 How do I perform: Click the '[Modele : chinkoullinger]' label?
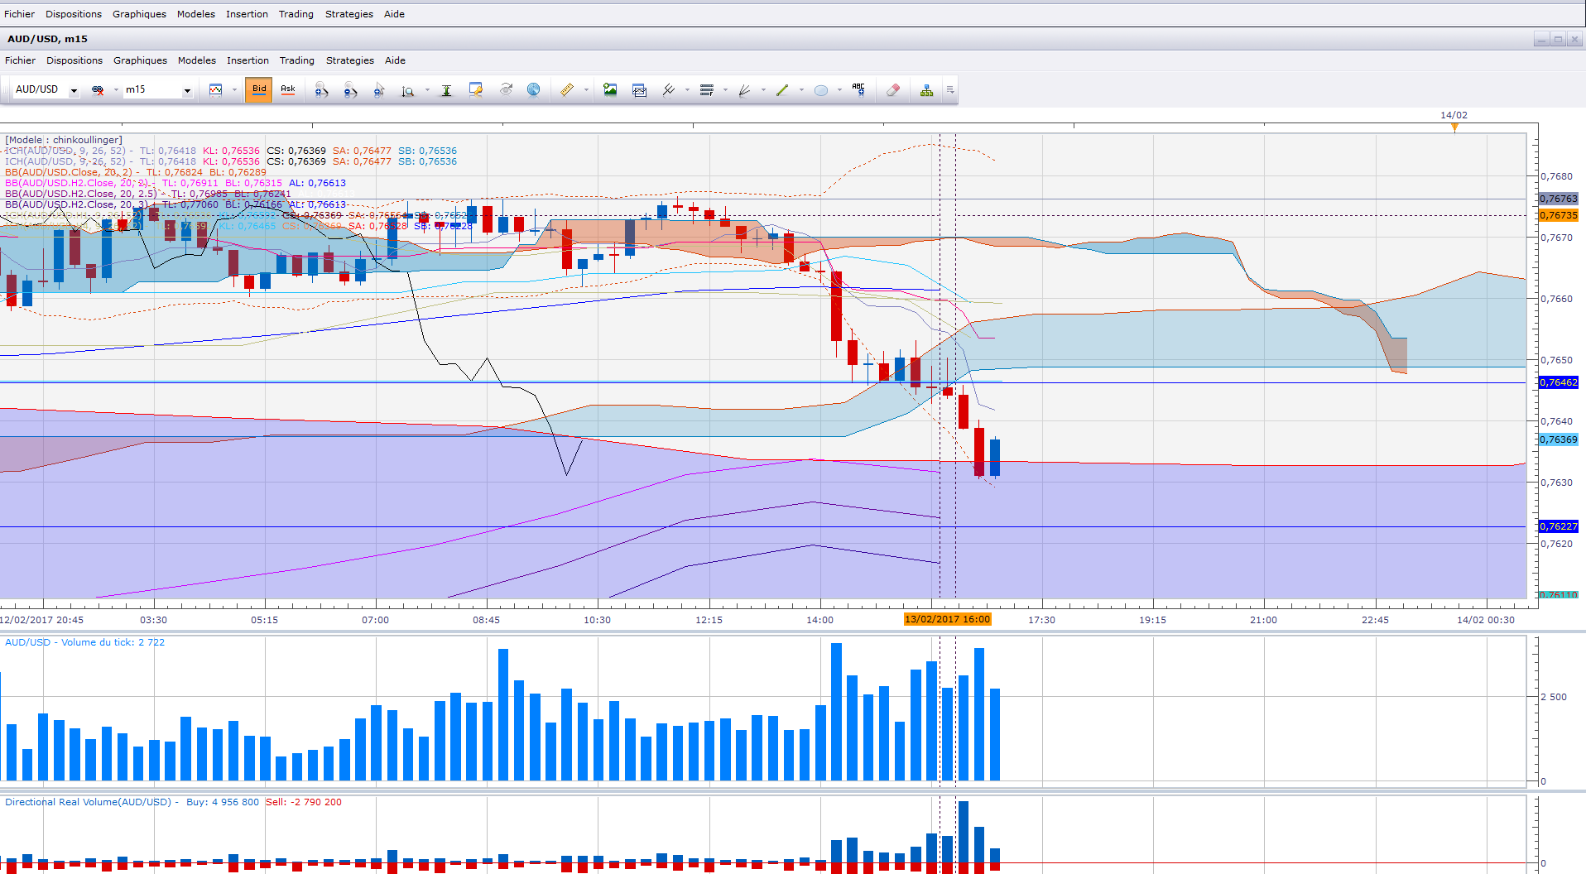point(64,140)
